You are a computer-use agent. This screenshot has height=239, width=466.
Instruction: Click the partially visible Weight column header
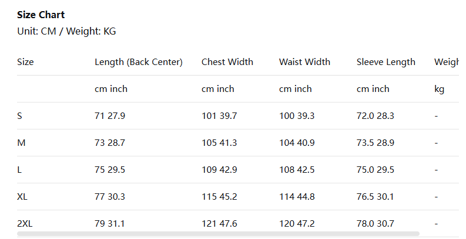[x=446, y=62]
